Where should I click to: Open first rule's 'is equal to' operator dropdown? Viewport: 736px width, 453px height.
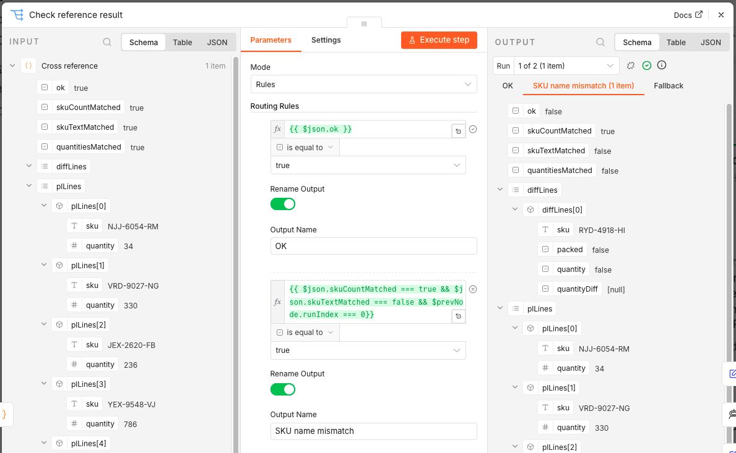305,147
